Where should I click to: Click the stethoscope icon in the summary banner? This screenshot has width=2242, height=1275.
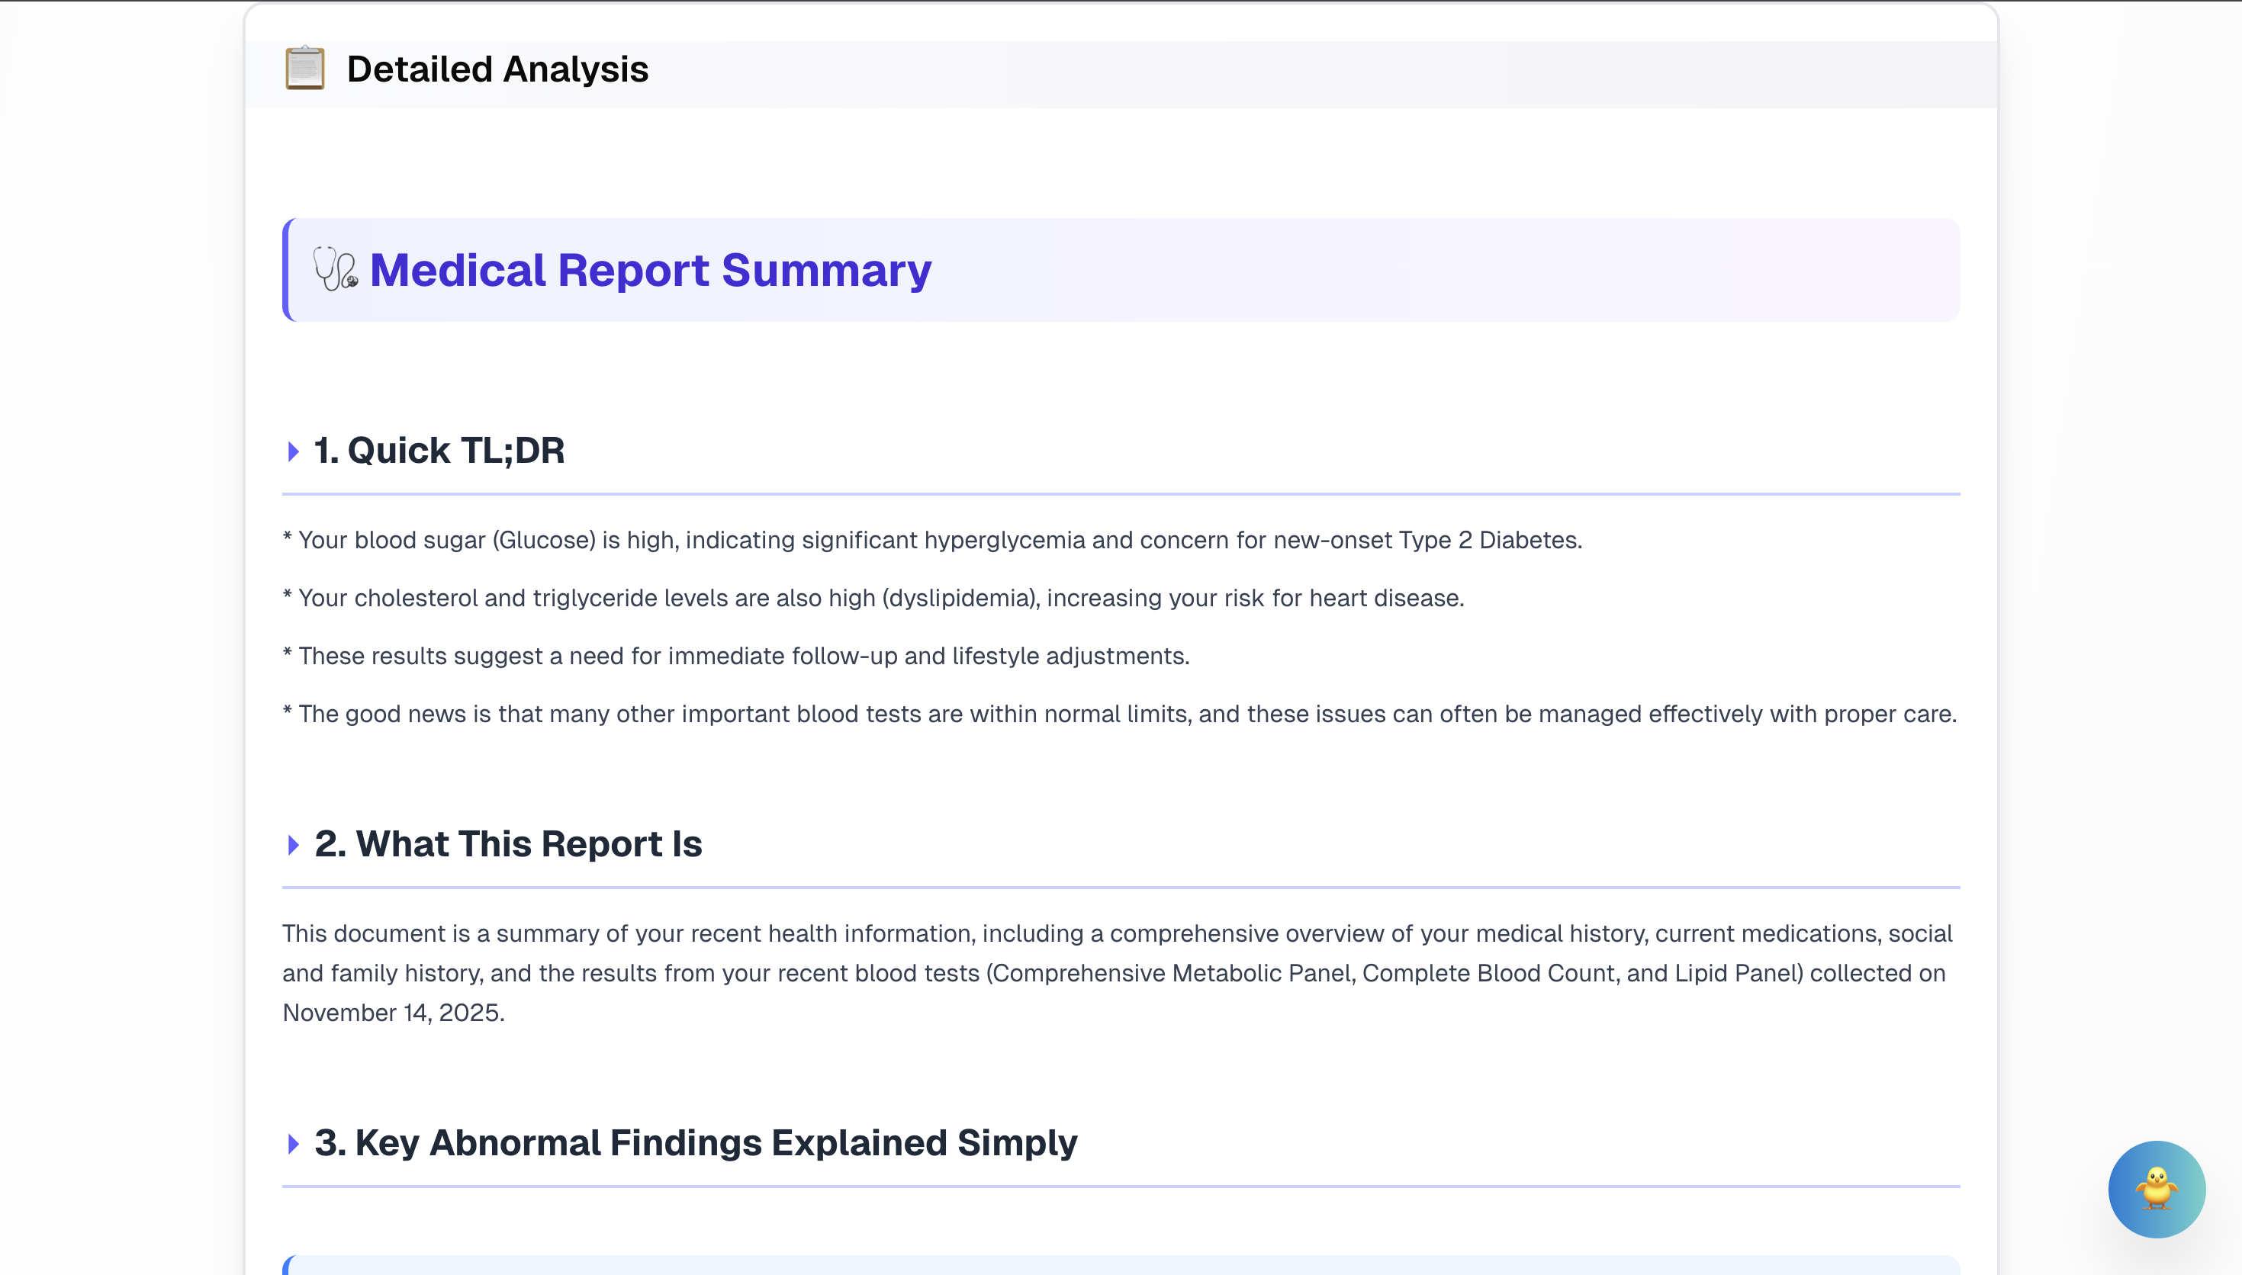coord(336,269)
